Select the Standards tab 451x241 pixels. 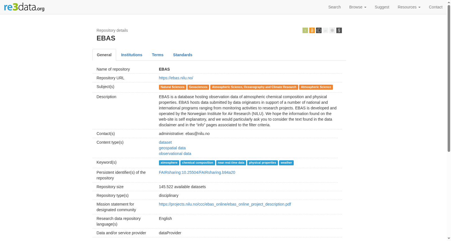[183, 55]
